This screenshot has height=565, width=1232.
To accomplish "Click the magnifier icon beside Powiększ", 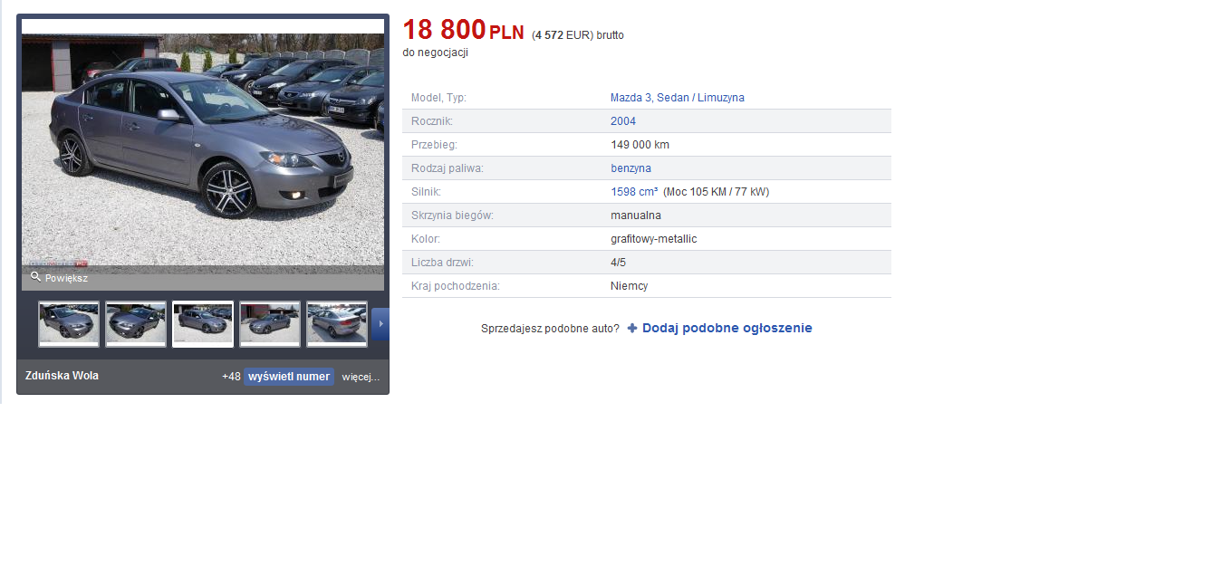I will pos(35,277).
